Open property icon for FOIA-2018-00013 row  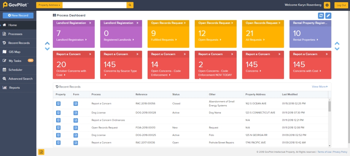pyautogui.click(x=58, y=128)
